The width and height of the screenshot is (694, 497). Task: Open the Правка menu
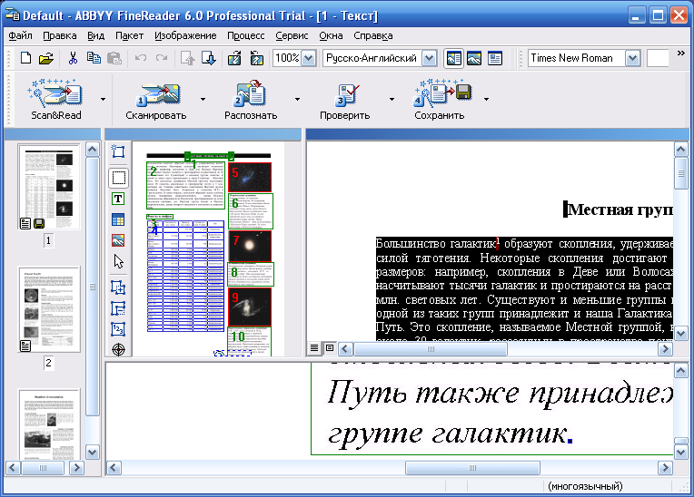(x=60, y=35)
